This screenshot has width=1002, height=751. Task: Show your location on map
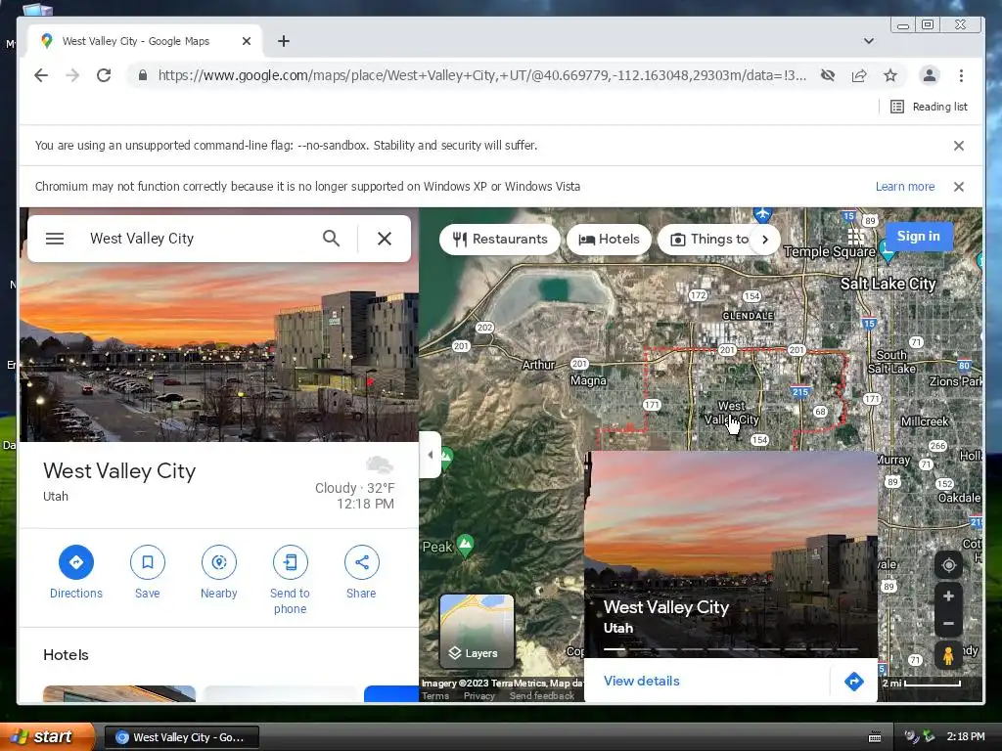click(x=948, y=565)
